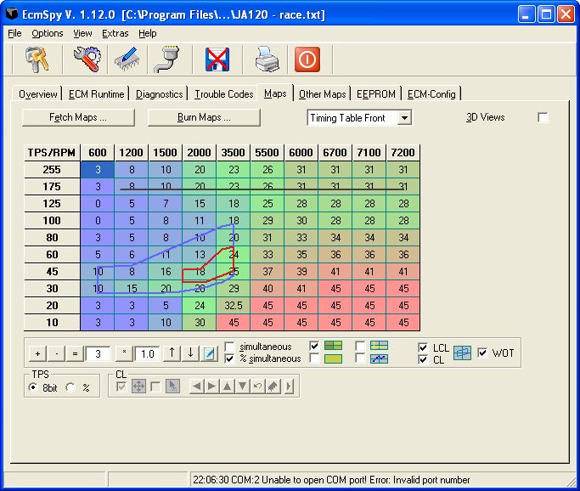580x491 pixels.
Task: Click the up arrow shift button
Action: [x=172, y=353]
